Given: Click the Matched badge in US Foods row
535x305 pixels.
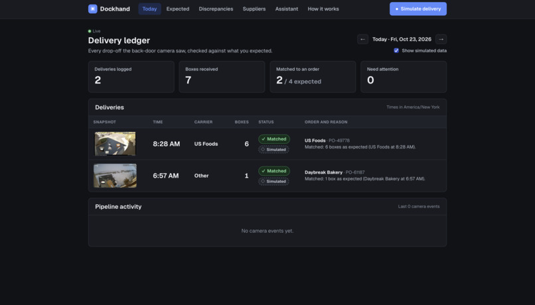Looking at the screenshot, I should (274, 139).
